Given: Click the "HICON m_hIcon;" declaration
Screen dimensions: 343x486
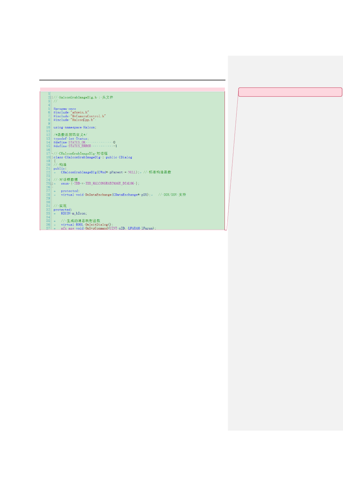Looking at the screenshot, I should [x=74, y=213].
